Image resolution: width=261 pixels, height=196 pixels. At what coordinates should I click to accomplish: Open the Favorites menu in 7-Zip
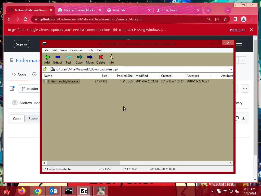coord(76,50)
